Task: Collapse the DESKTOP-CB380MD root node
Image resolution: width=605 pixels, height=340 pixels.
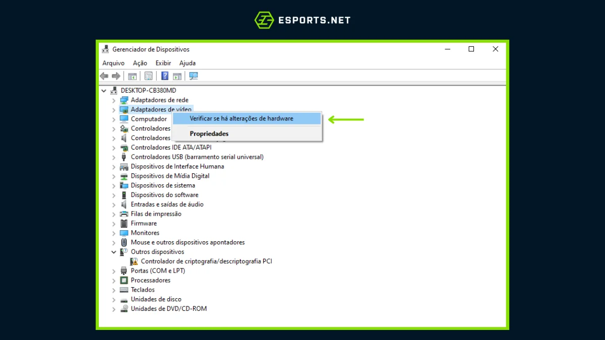Action: click(x=104, y=91)
